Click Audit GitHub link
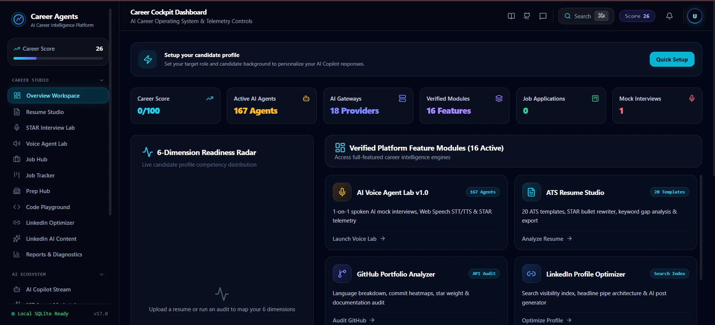715x325 pixels. 354,320
